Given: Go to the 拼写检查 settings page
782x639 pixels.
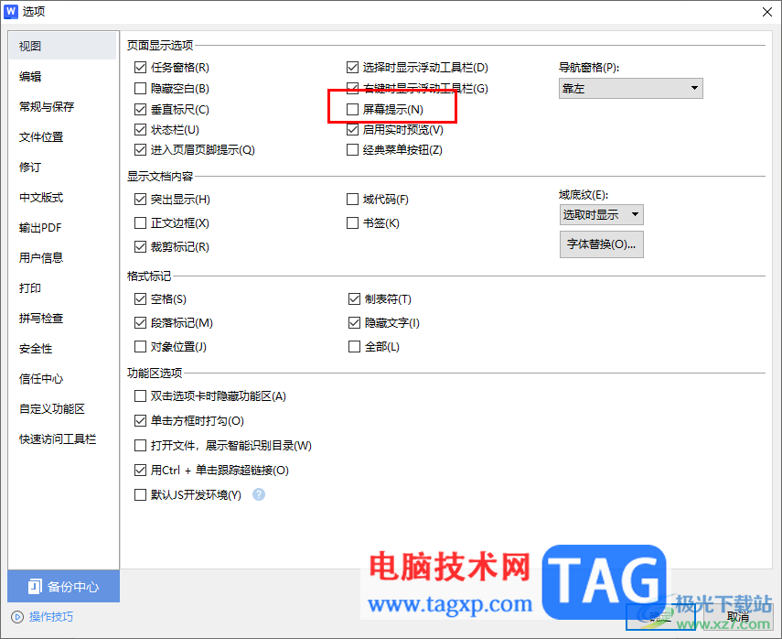Looking at the screenshot, I should [62, 318].
